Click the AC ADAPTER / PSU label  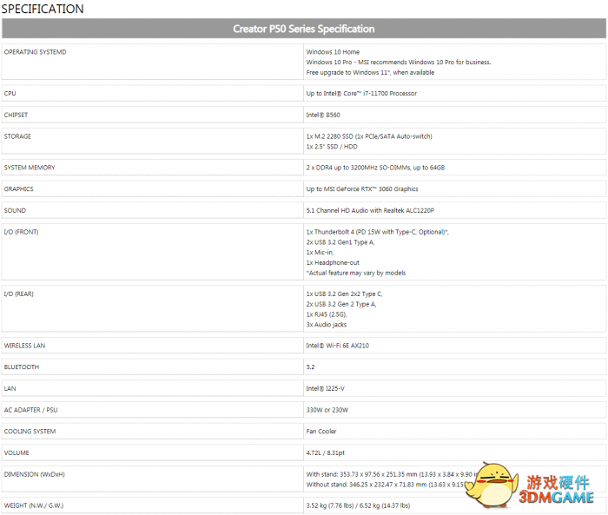click(x=30, y=410)
